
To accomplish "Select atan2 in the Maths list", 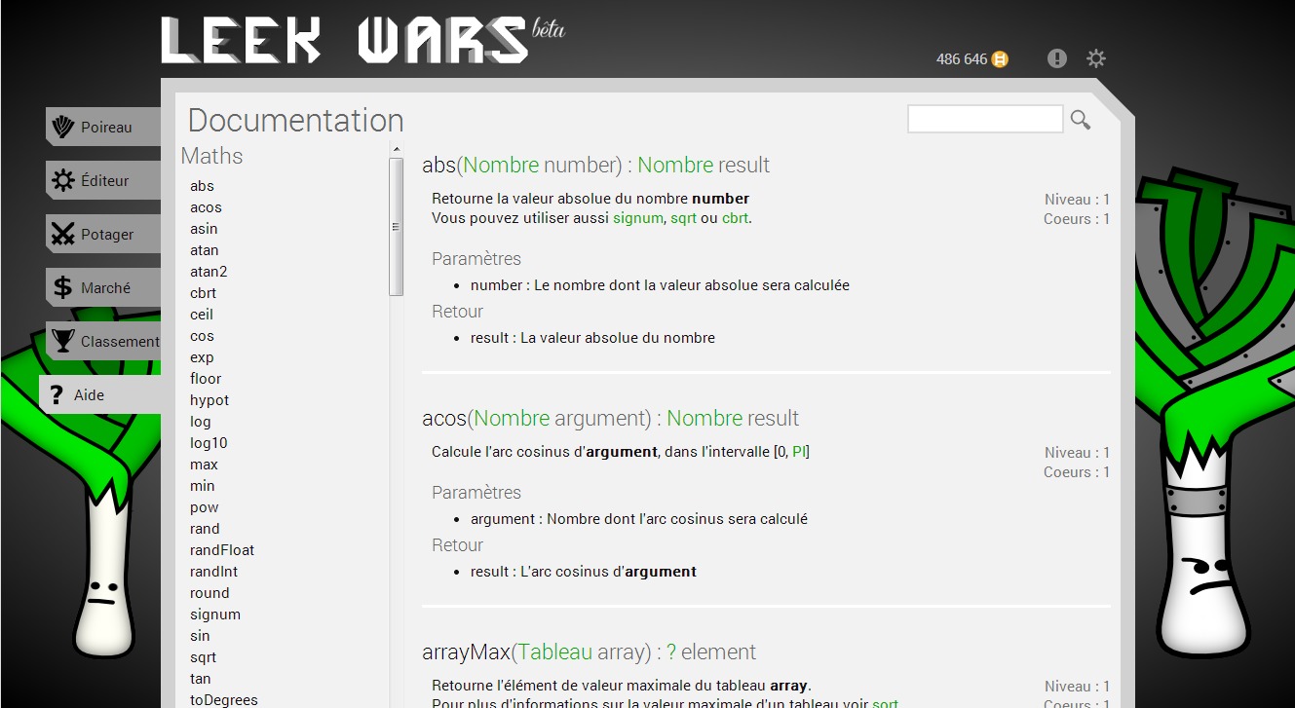I will click(x=209, y=272).
